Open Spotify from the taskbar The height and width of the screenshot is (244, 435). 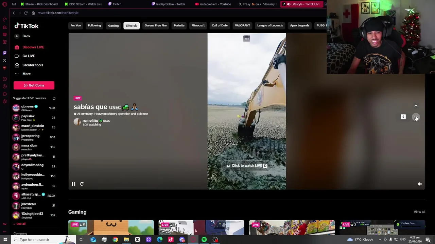pos(204,240)
